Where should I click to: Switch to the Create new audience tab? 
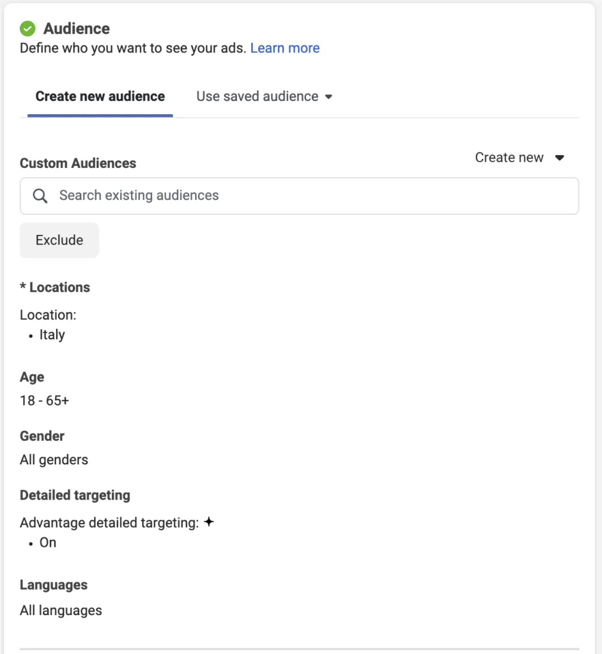pos(100,96)
